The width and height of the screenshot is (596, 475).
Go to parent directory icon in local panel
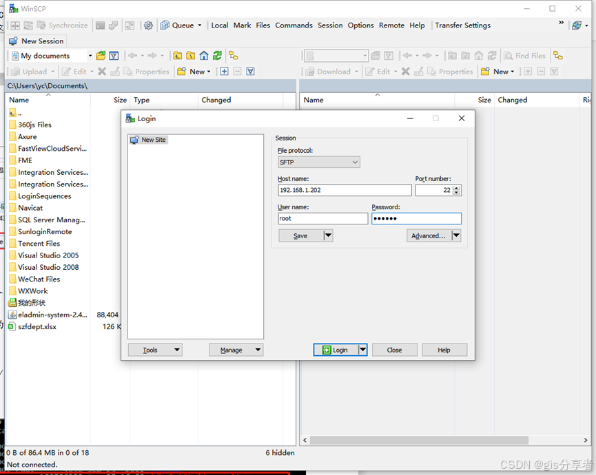pos(178,56)
